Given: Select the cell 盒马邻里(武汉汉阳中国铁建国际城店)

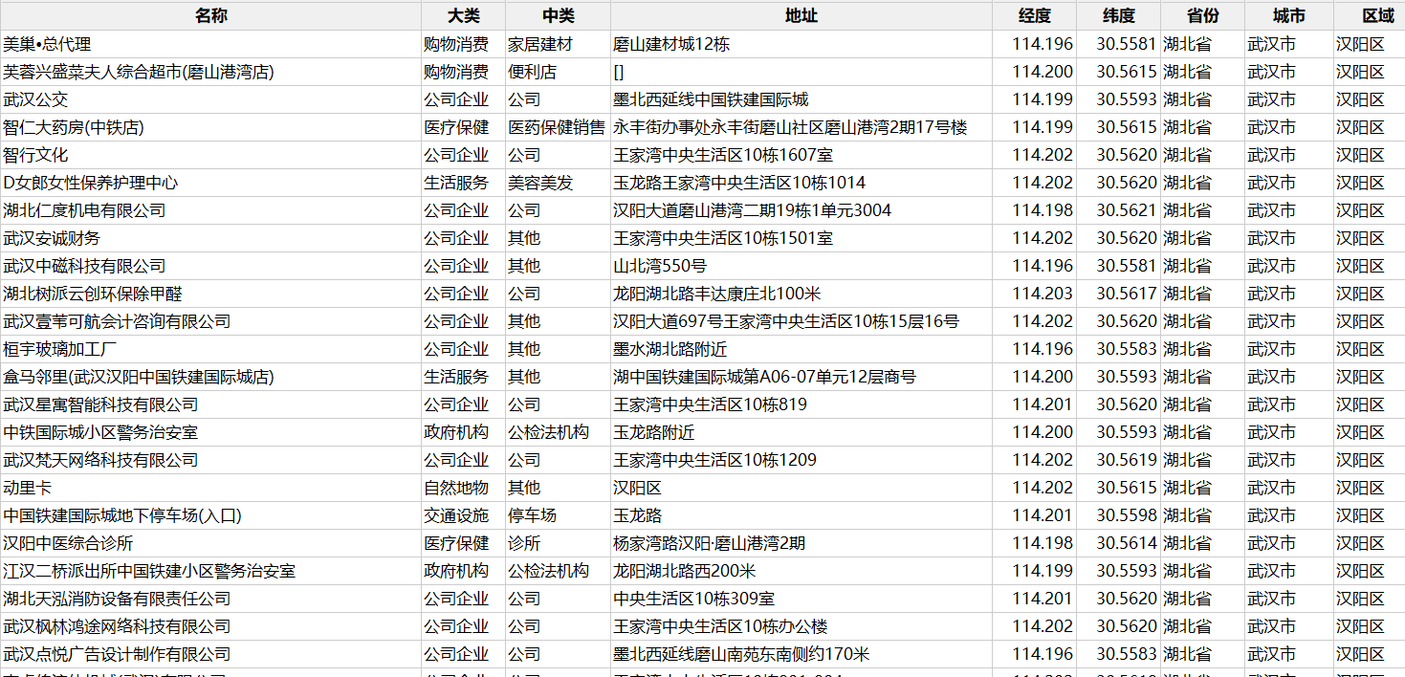Looking at the screenshot, I should tap(210, 377).
